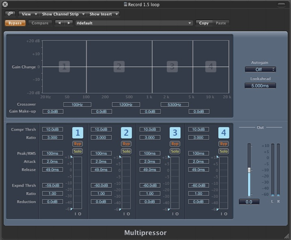Click band 2 Expnd Thrsh -60.0dB field
291x240 pixels.
(x=101, y=186)
